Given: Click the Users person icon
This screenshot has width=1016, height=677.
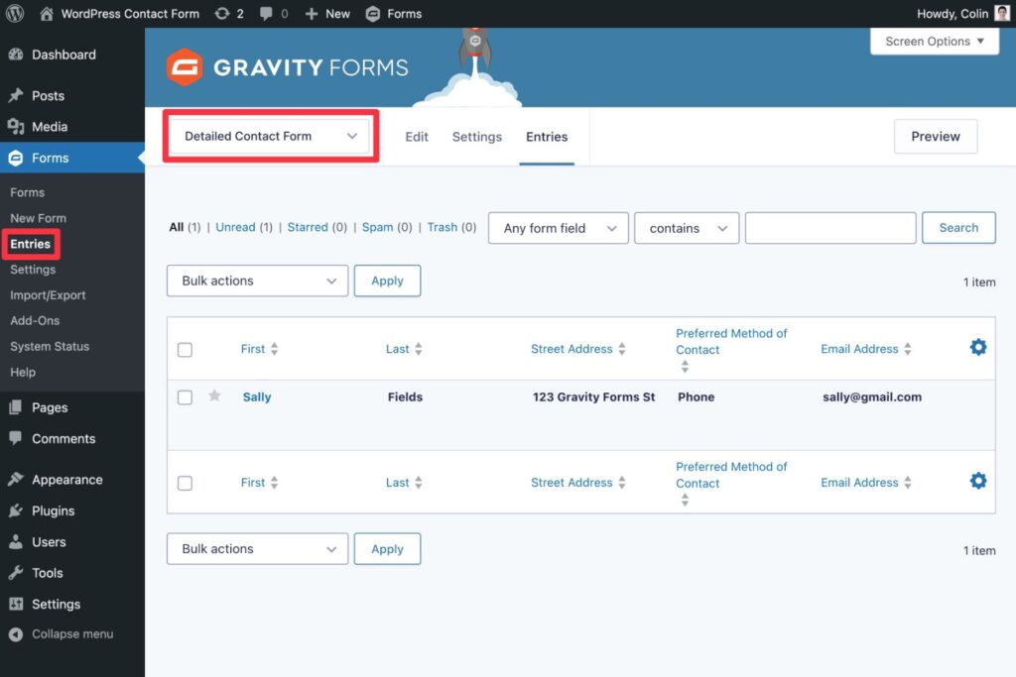Looking at the screenshot, I should point(16,542).
